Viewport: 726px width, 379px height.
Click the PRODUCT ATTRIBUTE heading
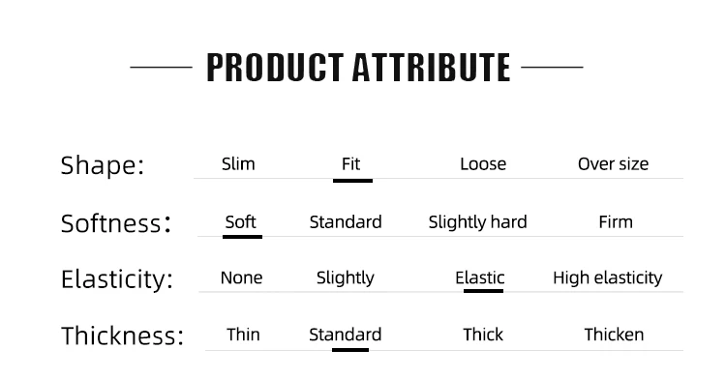[358, 68]
